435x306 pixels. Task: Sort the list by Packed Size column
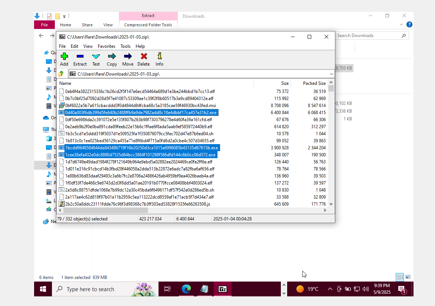click(314, 83)
